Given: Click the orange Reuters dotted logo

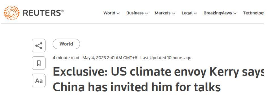Looking at the screenshot, I should coord(12,13).
